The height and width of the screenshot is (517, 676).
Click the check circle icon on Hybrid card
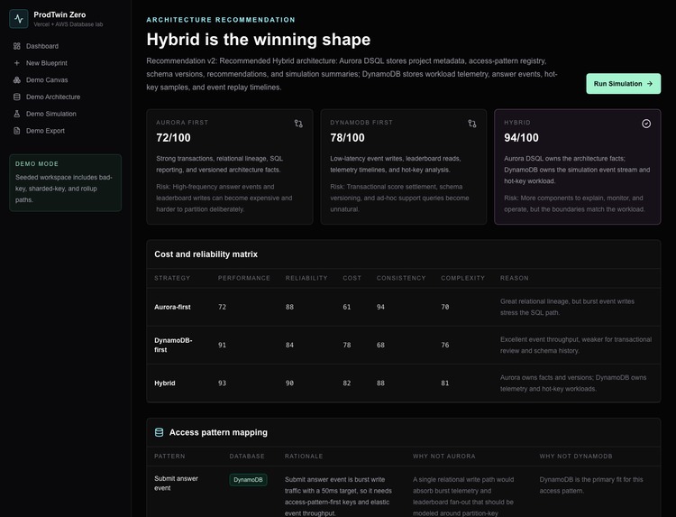tap(646, 124)
